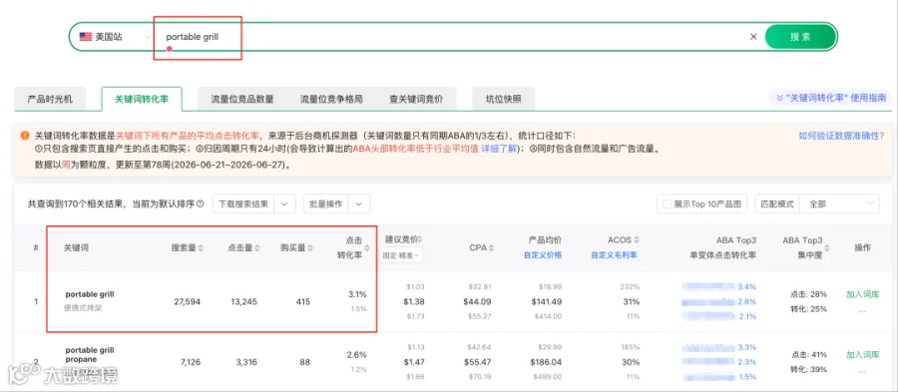The height and width of the screenshot is (392, 898).
Task: Click the 3.3% ABA Top3 conversion rate
Action: (746, 347)
